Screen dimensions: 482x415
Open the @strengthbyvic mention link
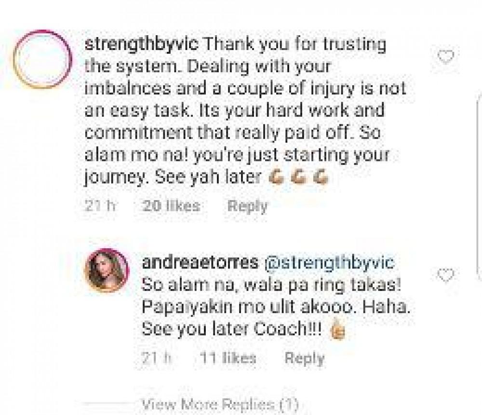pyautogui.click(x=330, y=263)
